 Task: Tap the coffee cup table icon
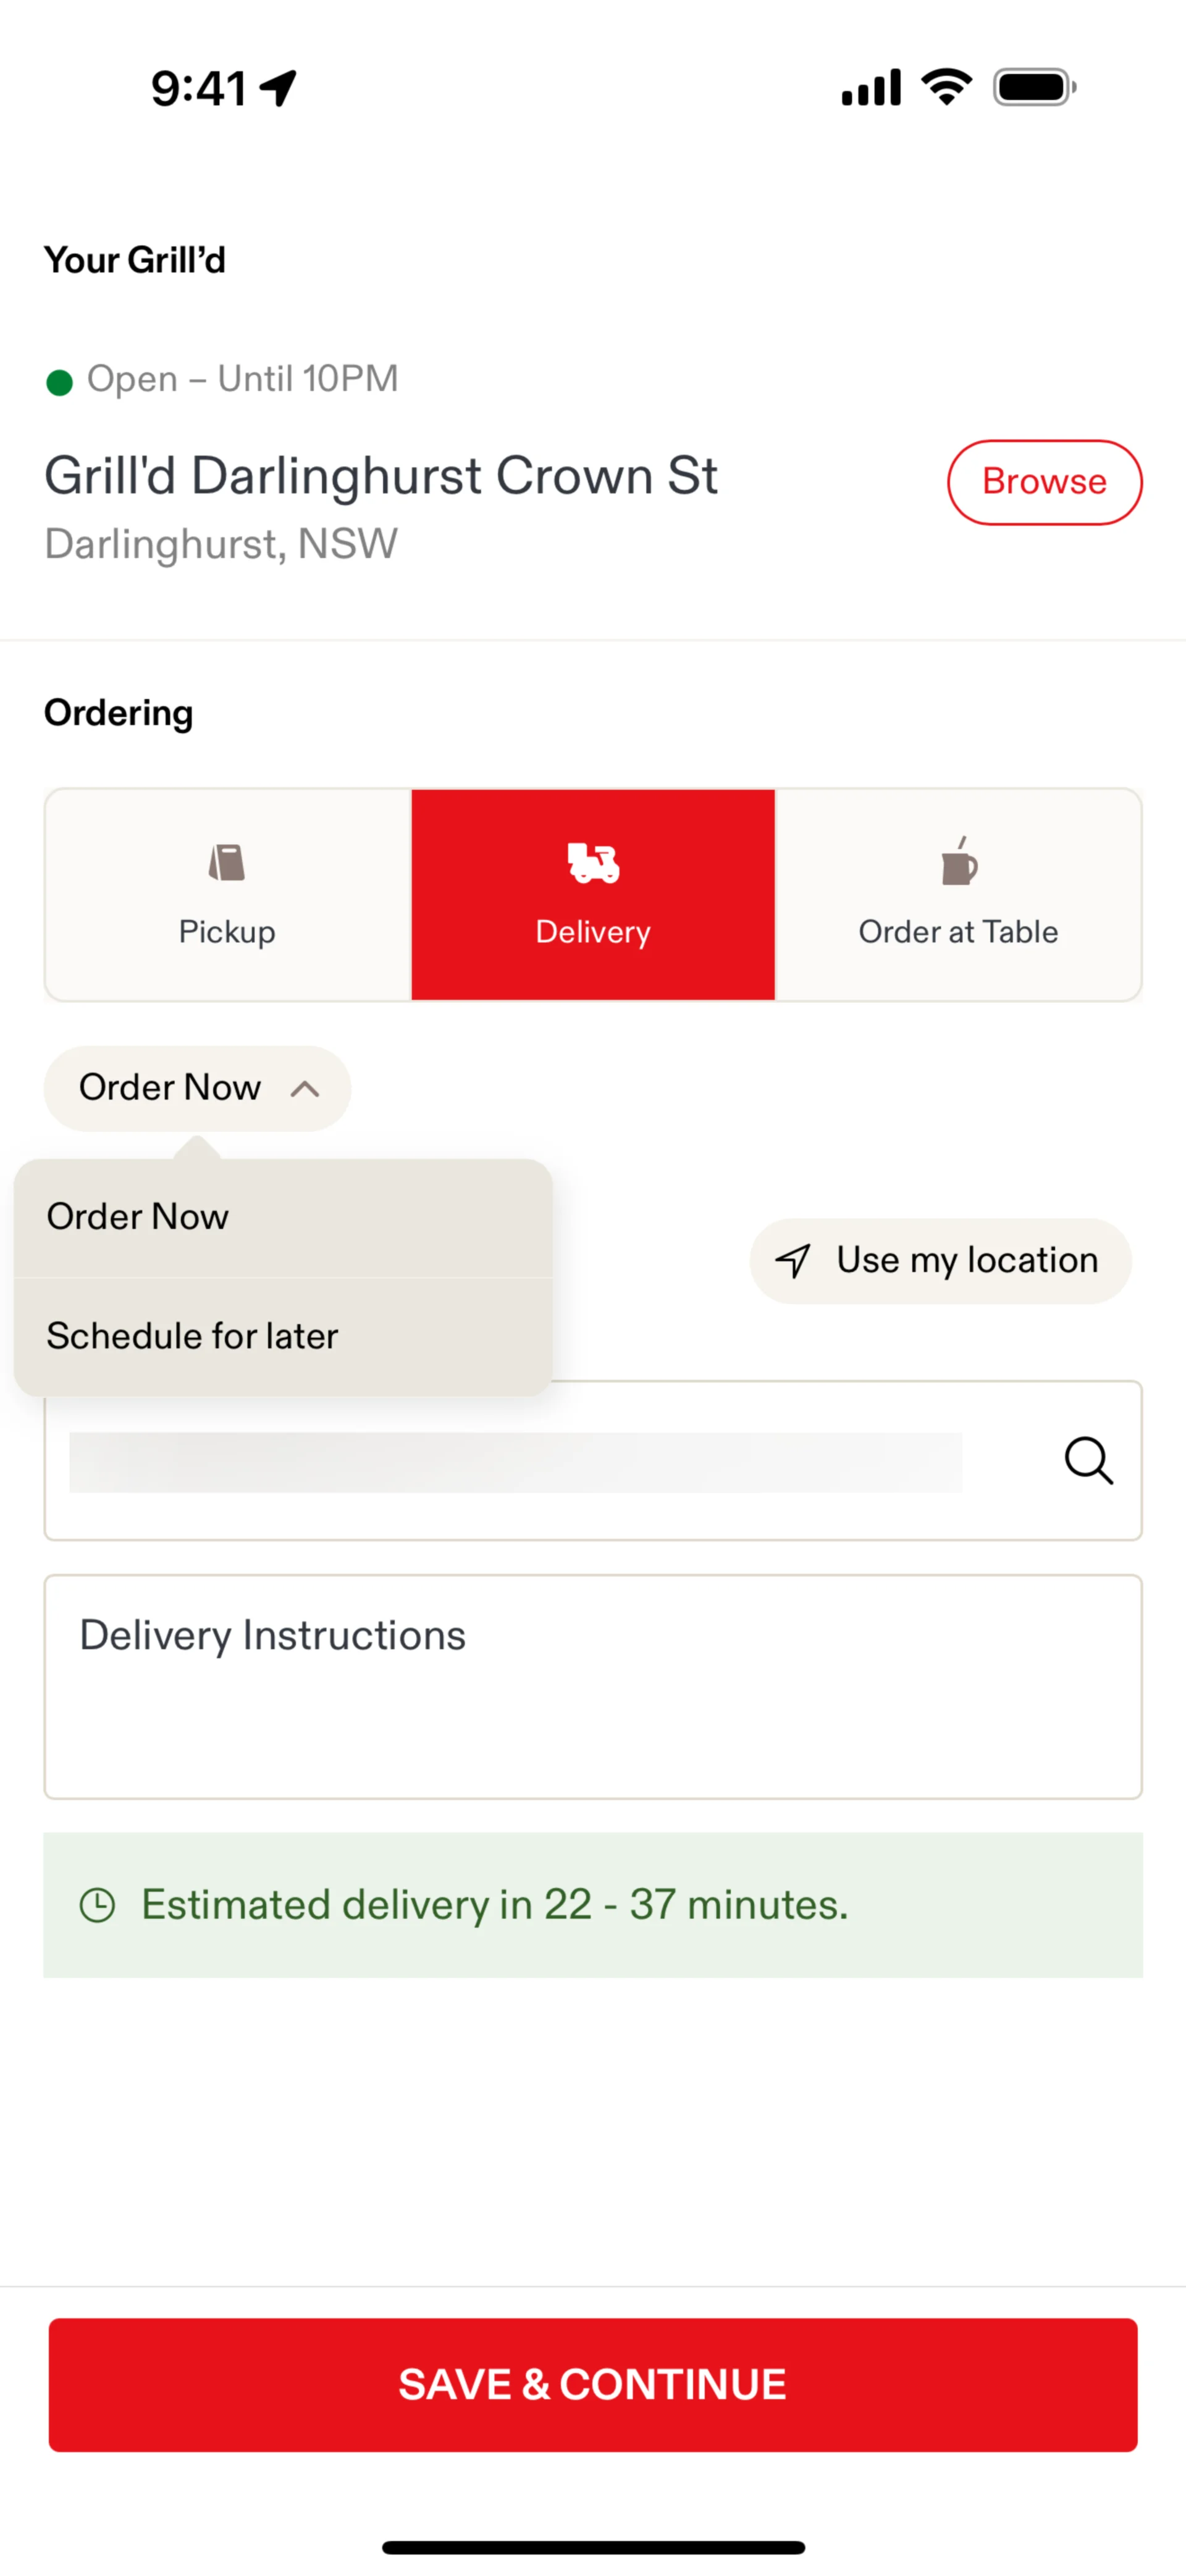pyautogui.click(x=959, y=861)
